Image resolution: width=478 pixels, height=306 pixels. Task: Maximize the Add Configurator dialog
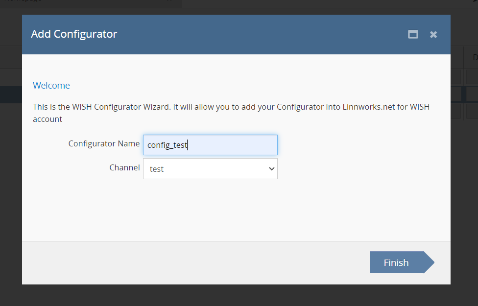pyautogui.click(x=413, y=34)
